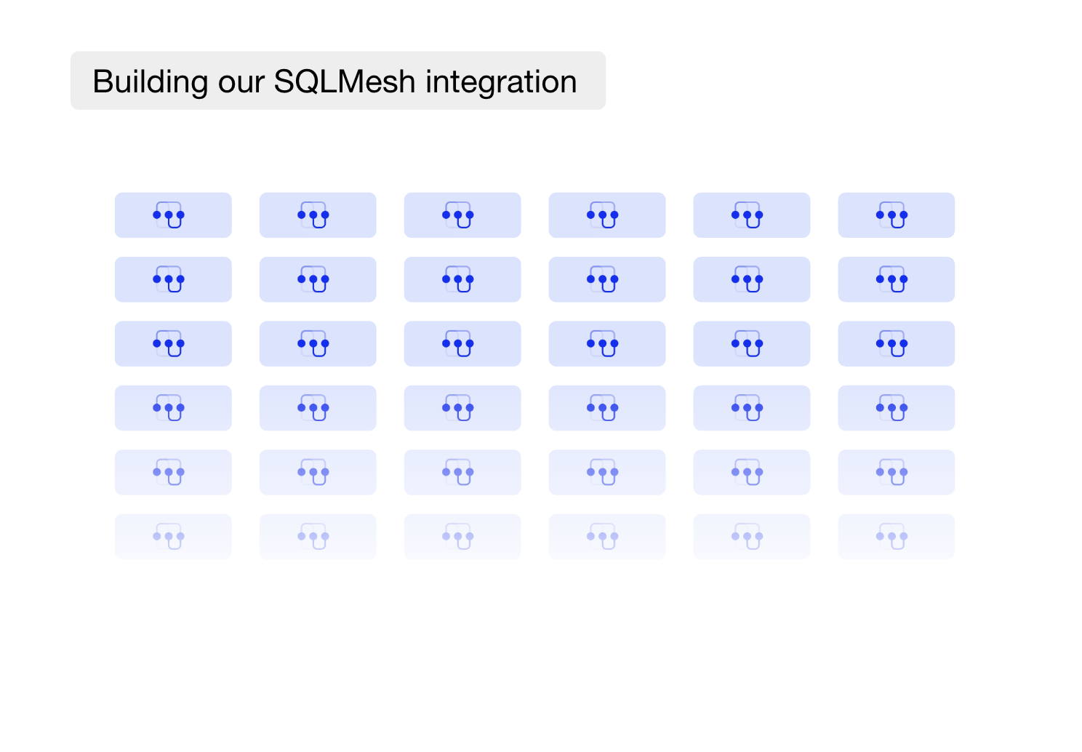
Task: Select the last icon tile in the top row
Action: (x=897, y=215)
